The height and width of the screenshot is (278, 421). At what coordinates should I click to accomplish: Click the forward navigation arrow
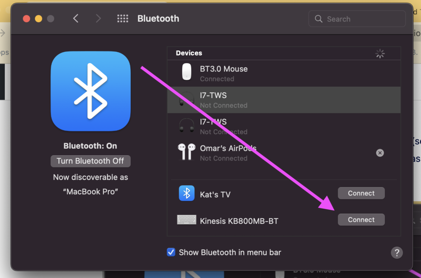click(x=99, y=18)
